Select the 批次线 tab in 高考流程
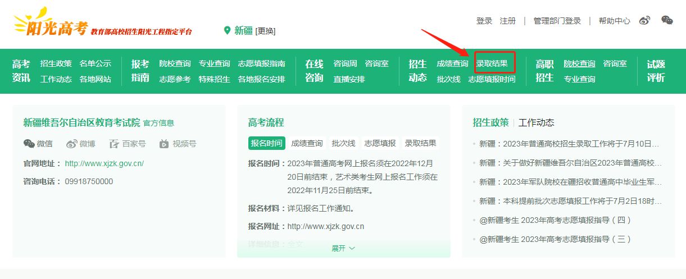This screenshot has height=279, width=686. 343,143
